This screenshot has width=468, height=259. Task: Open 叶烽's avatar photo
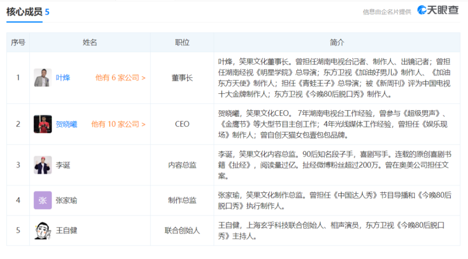click(x=43, y=77)
